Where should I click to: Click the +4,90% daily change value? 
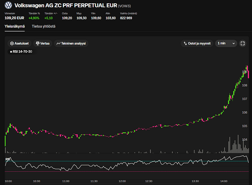(x=34, y=18)
